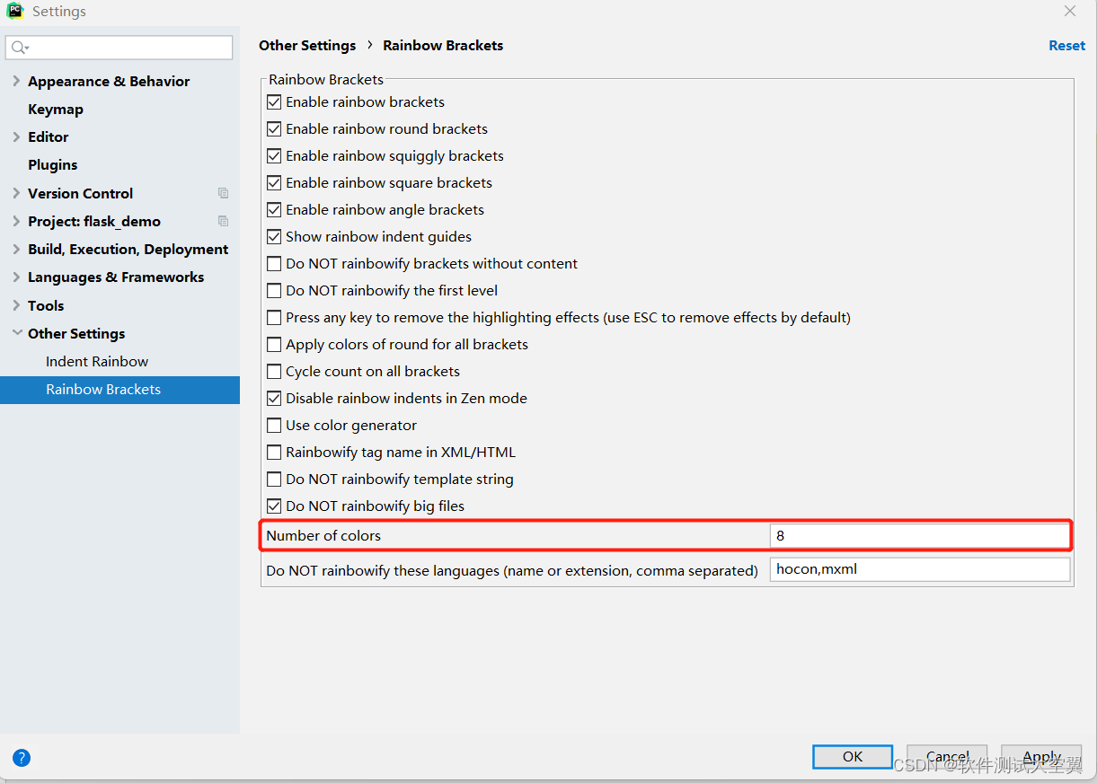
Task: Uncheck Show rainbow indent guides
Action: click(x=275, y=237)
